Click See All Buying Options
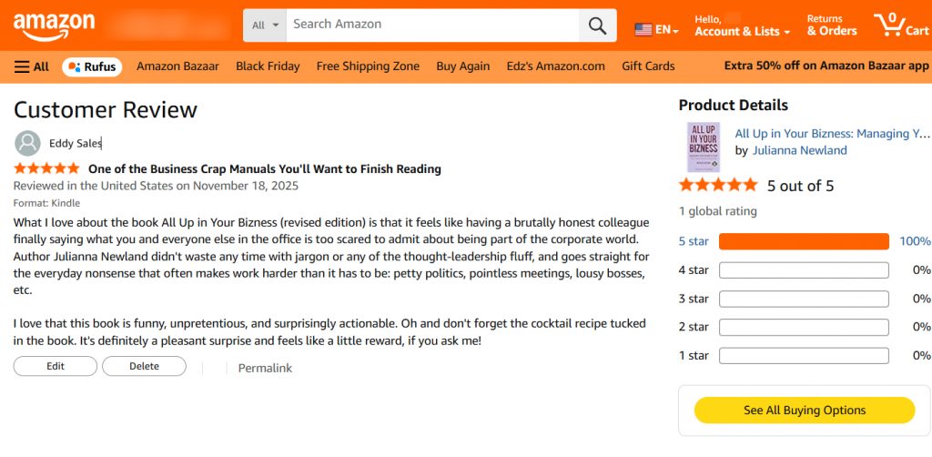 (804, 411)
